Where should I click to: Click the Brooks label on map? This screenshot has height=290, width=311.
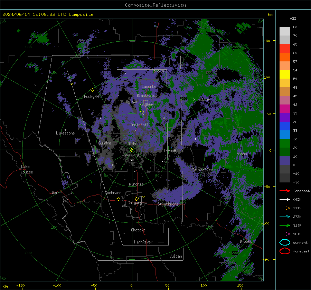(x=246, y=241)
